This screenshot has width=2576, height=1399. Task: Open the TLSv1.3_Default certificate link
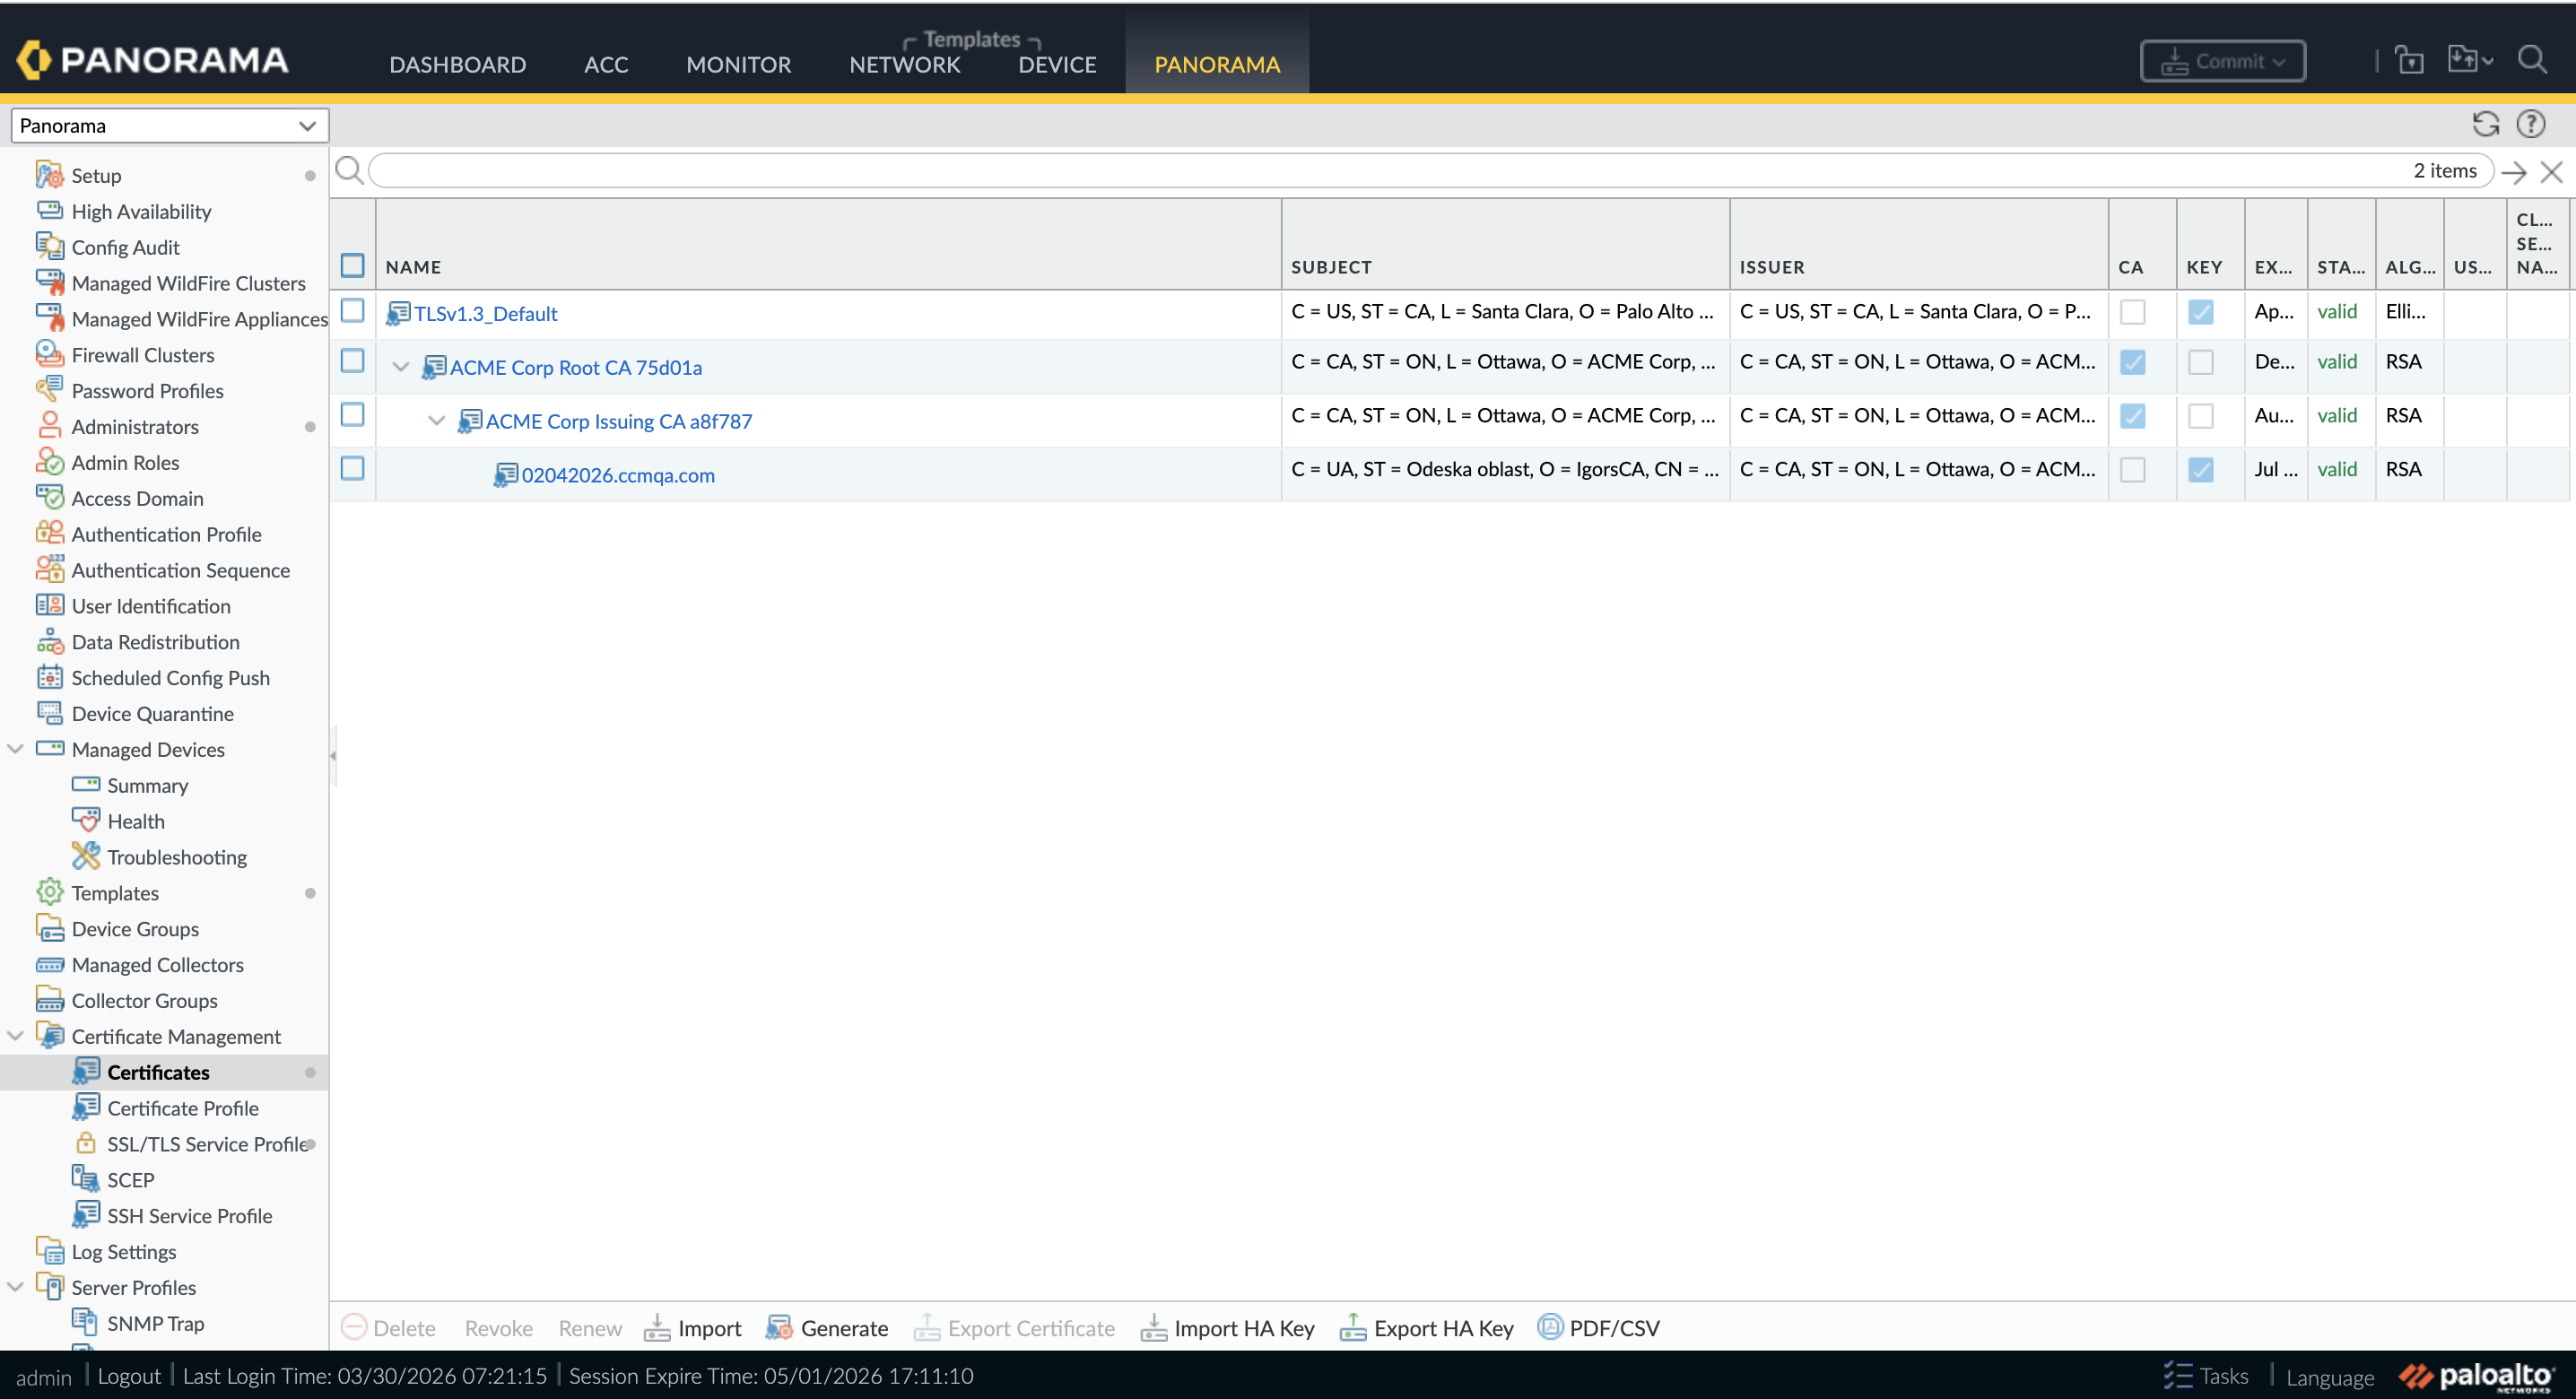[x=486, y=314]
